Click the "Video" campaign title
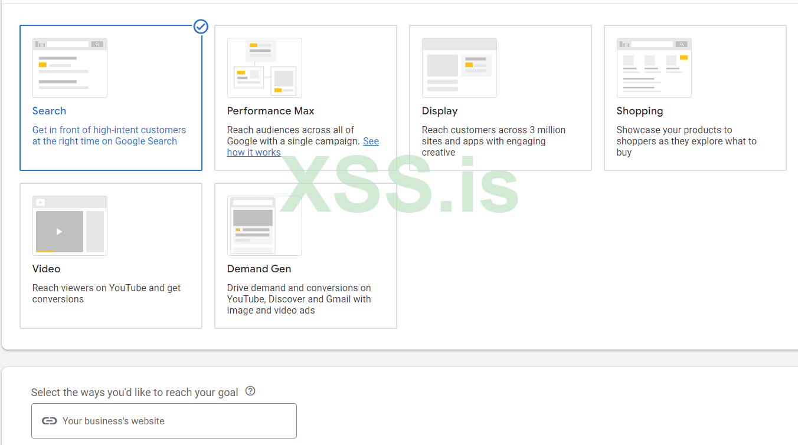The height and width of the screenshot is (445, 798). coord(47,269)
